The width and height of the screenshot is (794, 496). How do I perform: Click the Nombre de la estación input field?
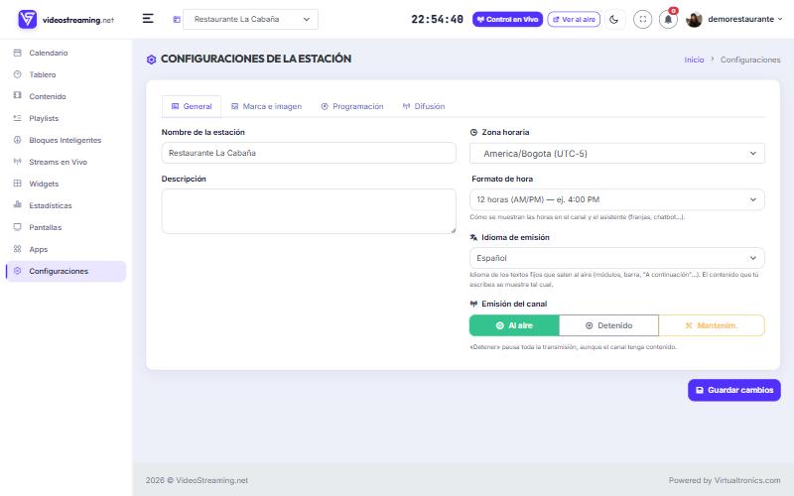pos(309,153)
